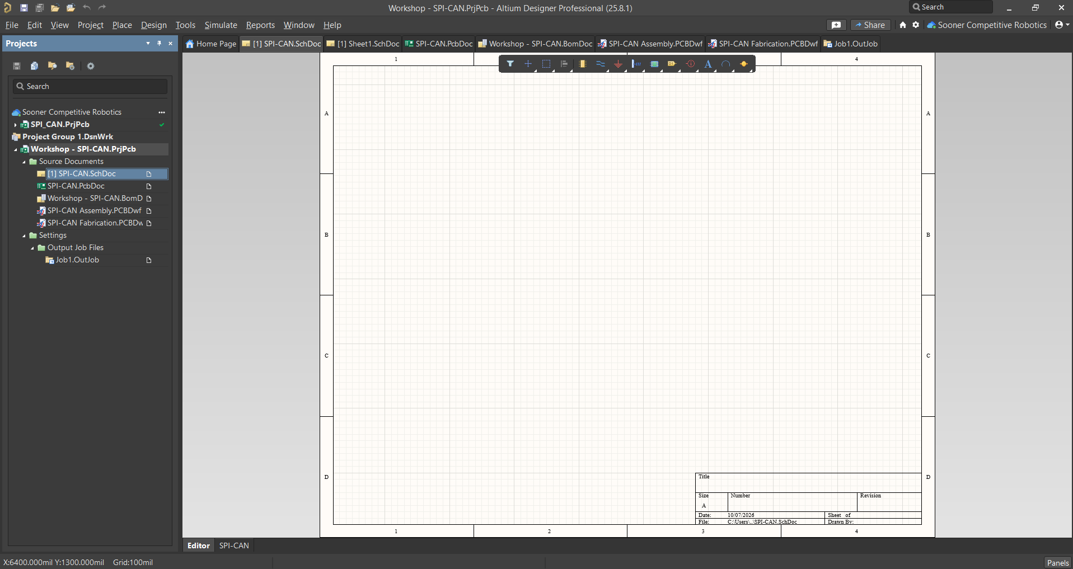Open the Design menu
Screen dimensions: 1073x569
click(x=154, y=25)
